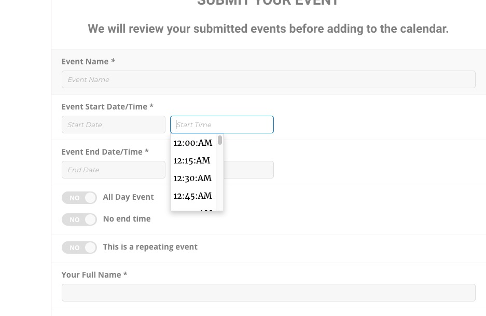Image resolution: width=486 pixels, height=316 pixels.
Task: Choose the 12:15:AM time option
Action: 192,161
